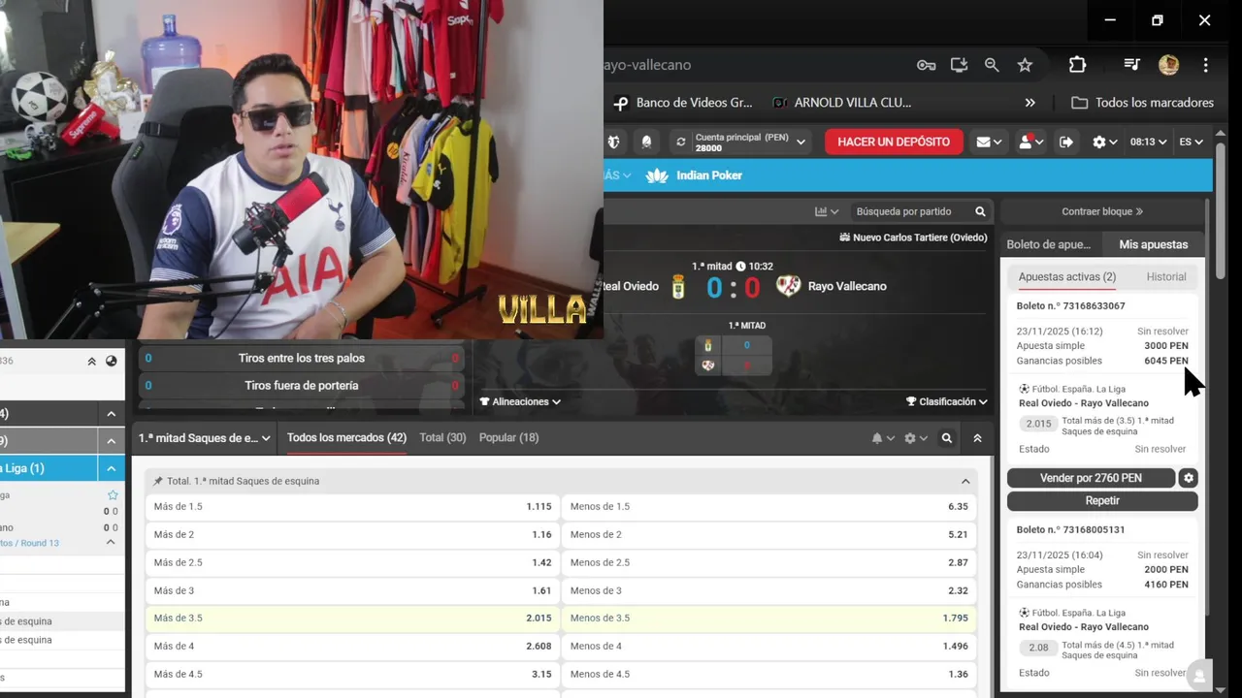The width and height of the screenshot is (1242, 698).
Task: Expand the Clasificación dropdown
Action: pos(947,401)
